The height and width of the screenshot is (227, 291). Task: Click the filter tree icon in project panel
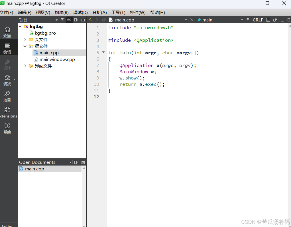[x=62, y=20]
